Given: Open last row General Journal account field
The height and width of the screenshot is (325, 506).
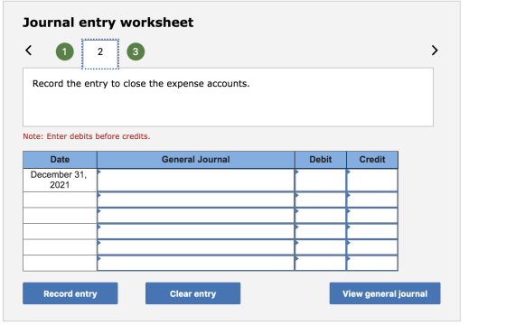Looking at the screenshot, I should [195, 263].
